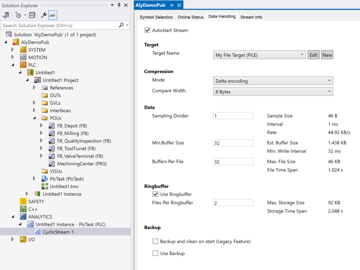This screenshot has height=270, width=360.
Task: Toggle the Preview Selected Items icon
Action: pos(53,15)
